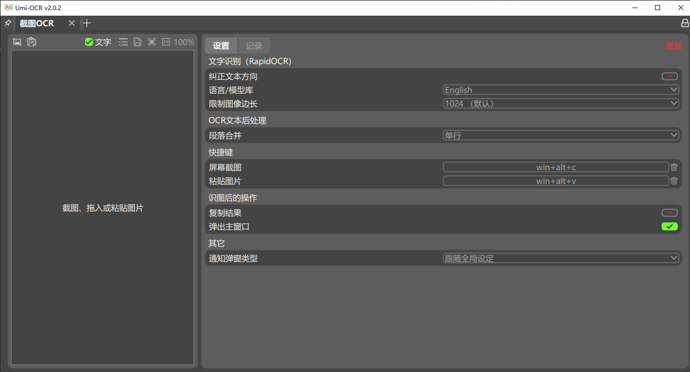Switch to the 记录 tab
Viewport: 690px width, 372px height.
[254, 46]
